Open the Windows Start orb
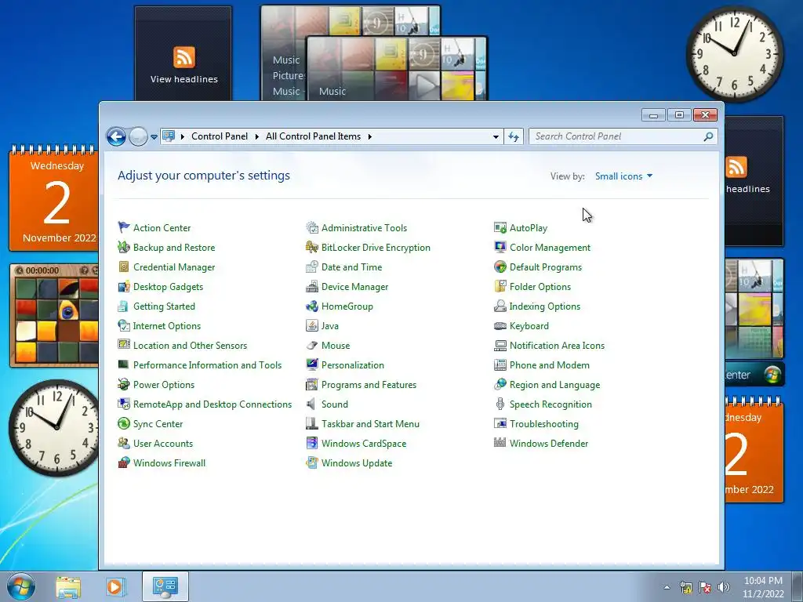Image resolution: width=803 pixels, height=602 pixels. pos(21,586)
